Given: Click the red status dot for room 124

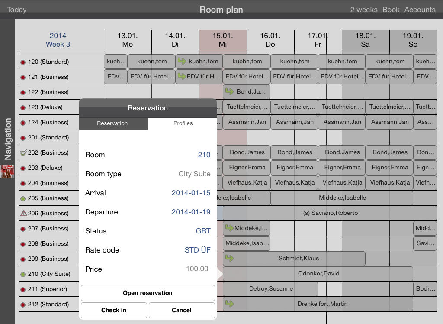Looking at the screenshot, I should [23, 123].
